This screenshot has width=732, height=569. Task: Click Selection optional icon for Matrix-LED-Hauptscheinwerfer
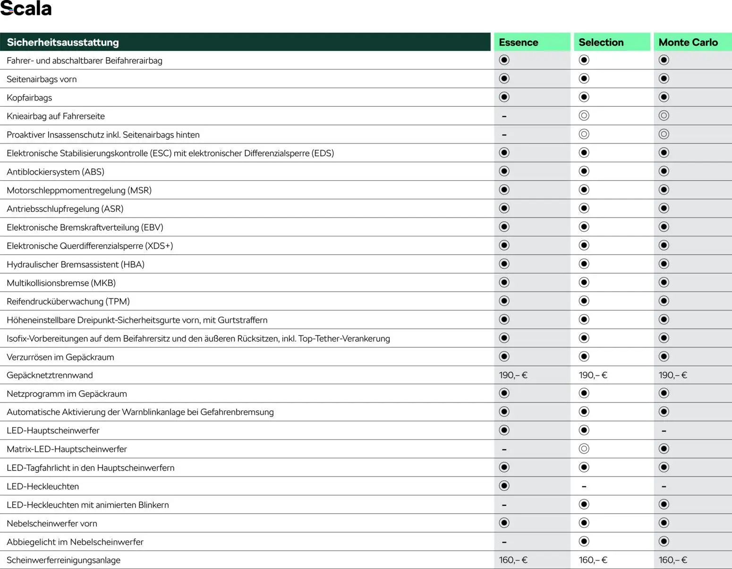click(584, 449)
